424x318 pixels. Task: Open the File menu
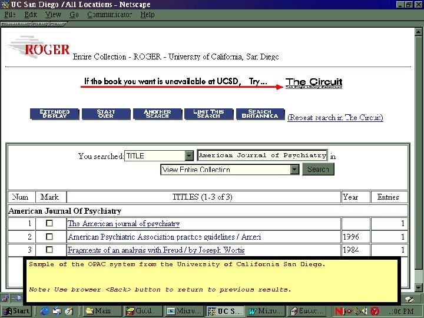(10, 15)
